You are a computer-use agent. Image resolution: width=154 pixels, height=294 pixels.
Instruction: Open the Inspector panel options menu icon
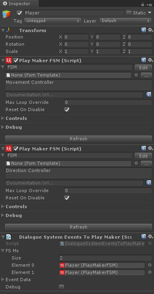(150, 4)
